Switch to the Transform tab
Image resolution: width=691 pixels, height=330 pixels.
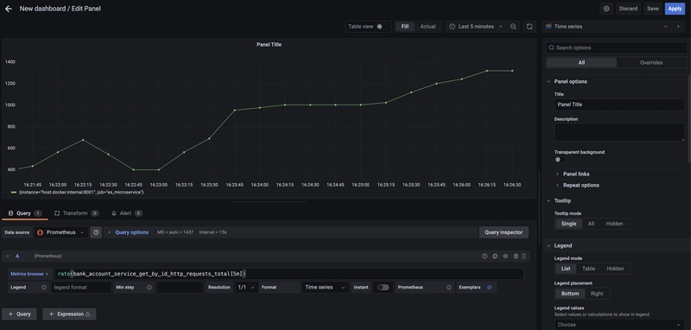(x=76, y=213)
